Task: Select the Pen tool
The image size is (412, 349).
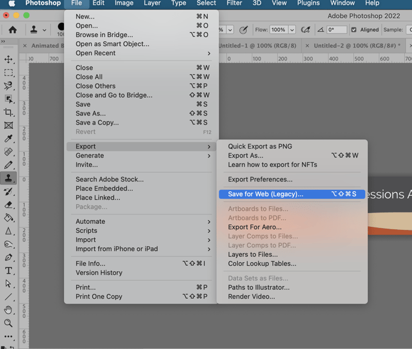Action: (x=8, y=257)
